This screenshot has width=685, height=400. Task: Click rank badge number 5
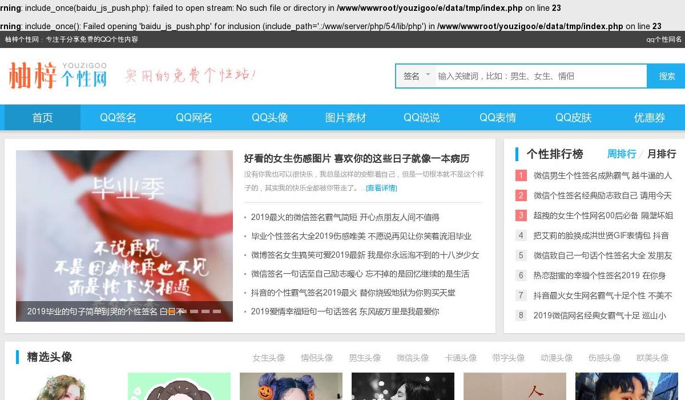tap(521, 255)
